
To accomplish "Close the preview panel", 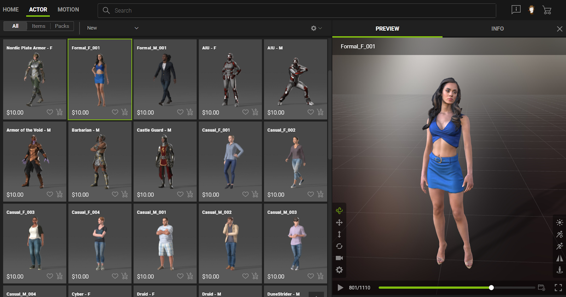I will (560, 29).
